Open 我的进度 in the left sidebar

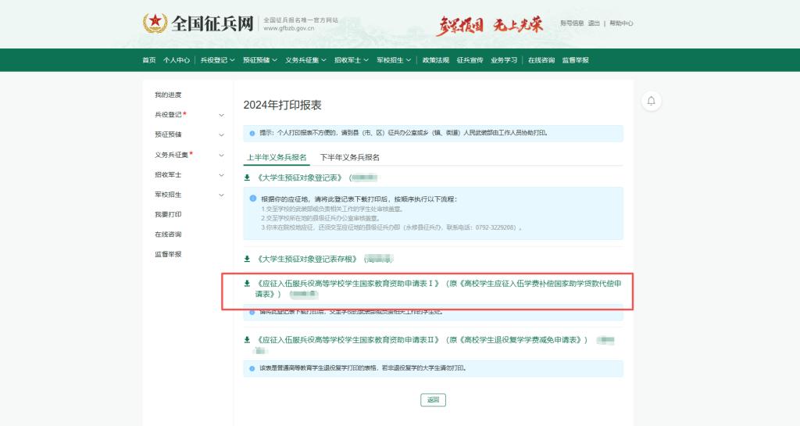click(x=168, y=95)
